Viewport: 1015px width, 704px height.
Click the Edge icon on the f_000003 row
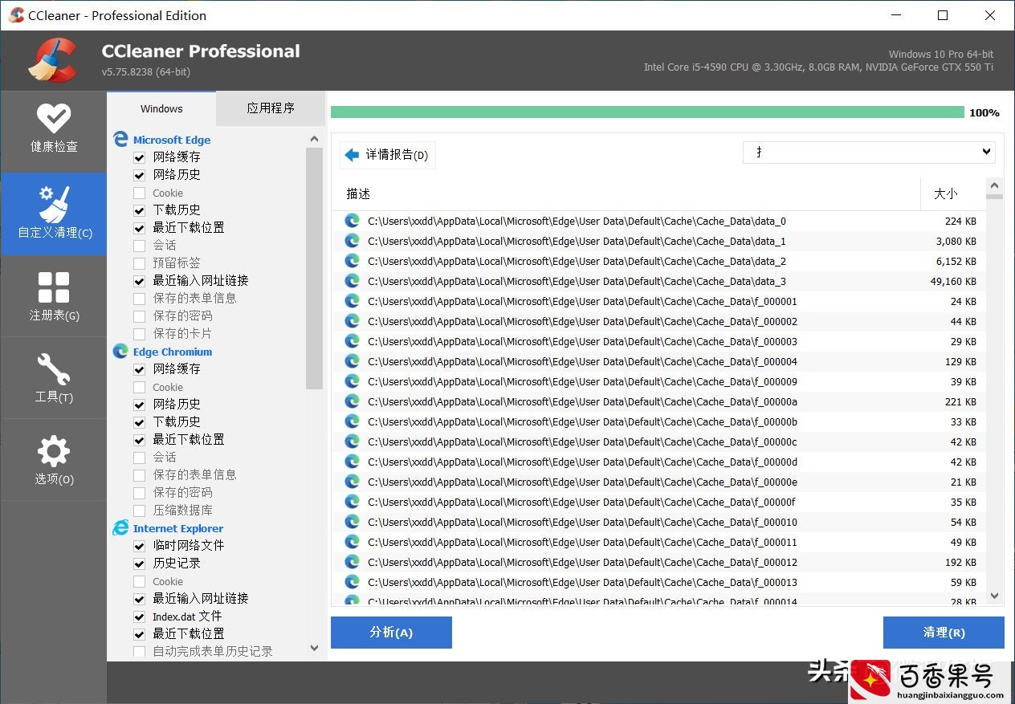(352, 341)
